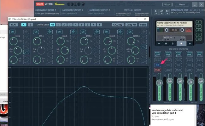Open A1 hardware out device dropdown

[x=156, y=12]
